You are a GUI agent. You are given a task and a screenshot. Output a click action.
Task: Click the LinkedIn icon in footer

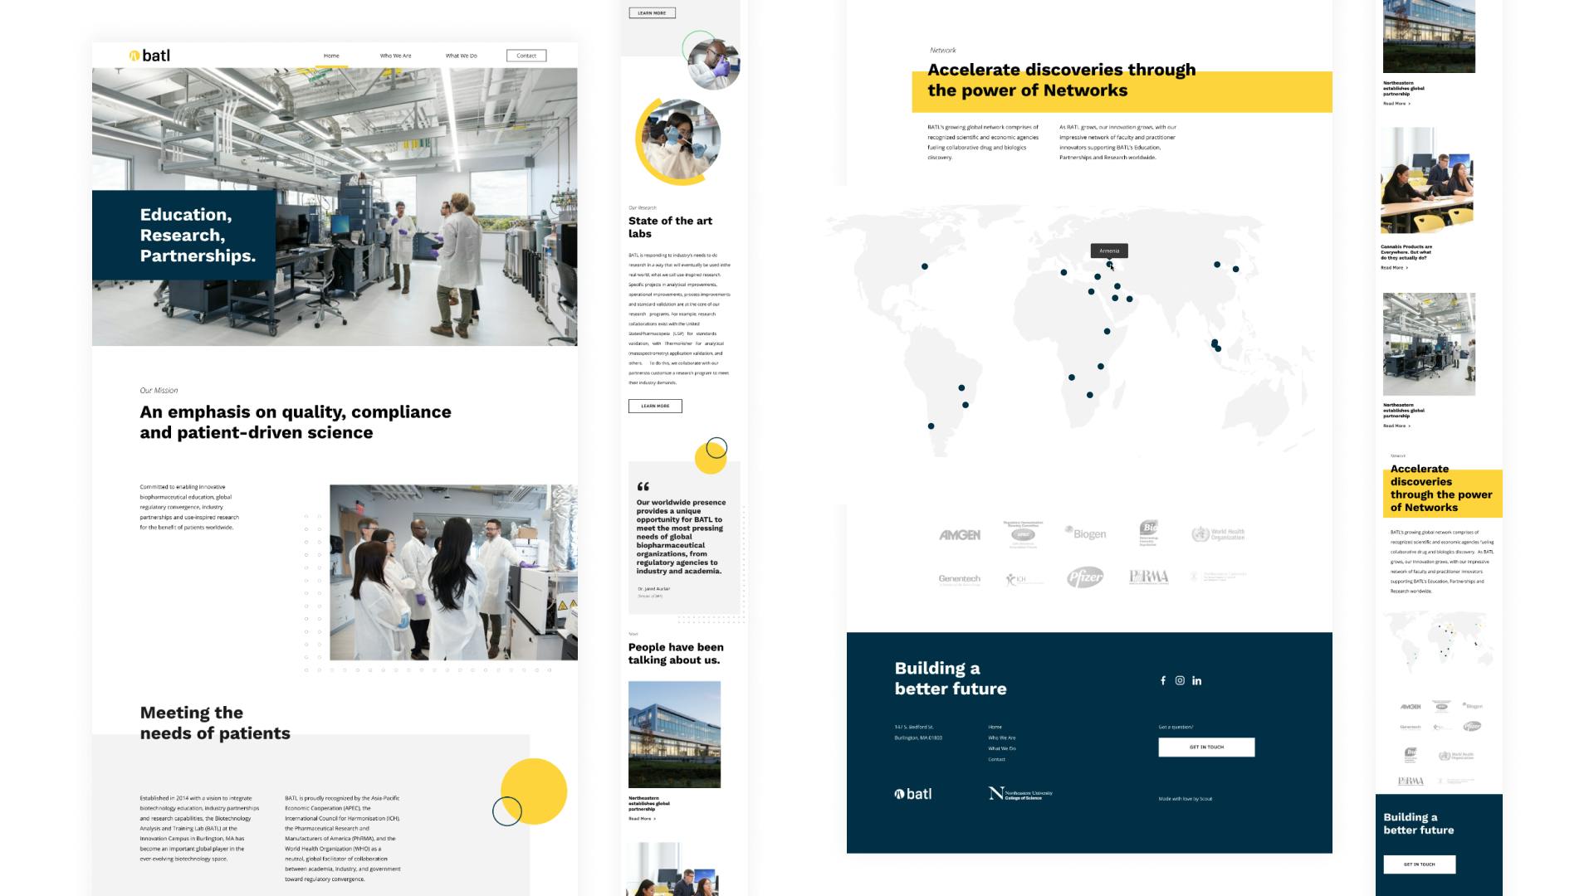coord(1196,680)
